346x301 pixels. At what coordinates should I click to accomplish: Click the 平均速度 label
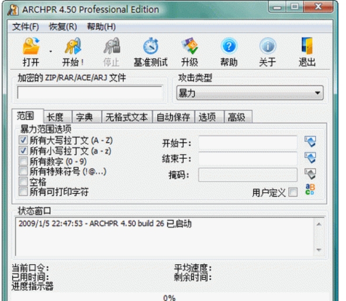[x=193, y=268]
